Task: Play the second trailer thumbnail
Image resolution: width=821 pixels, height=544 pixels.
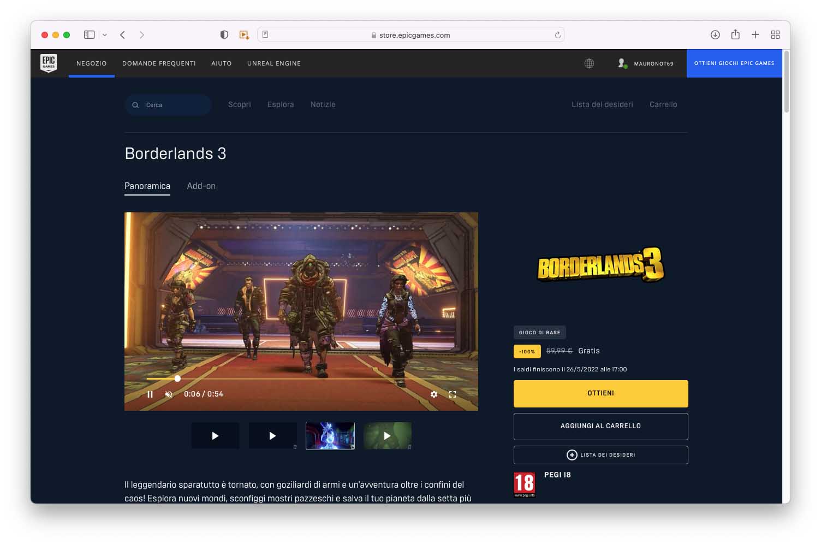Action: click(272, 436)
